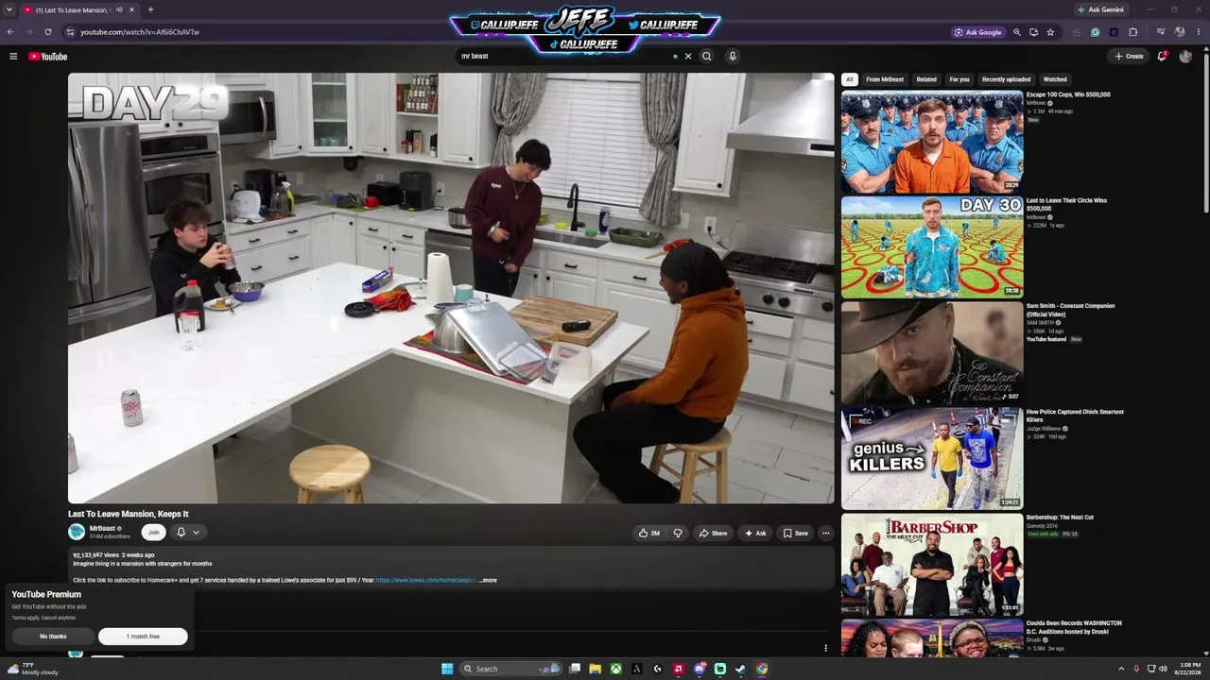Like the video with thumbs up
This screenshot has height=680, width=1210.
(x=649, y=534)
